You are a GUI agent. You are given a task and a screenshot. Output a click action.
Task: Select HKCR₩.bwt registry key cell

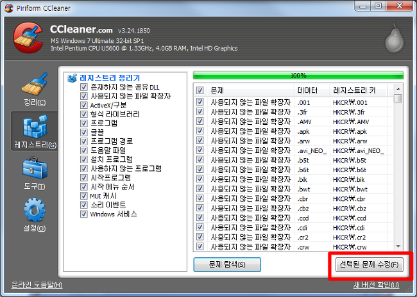(x=350, y=189)
